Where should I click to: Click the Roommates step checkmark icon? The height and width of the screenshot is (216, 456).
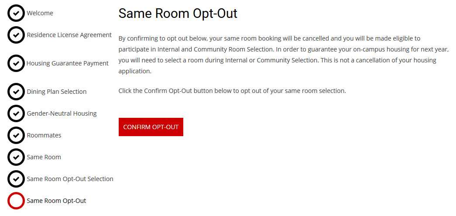pyautogui.click(x=16, y=135)
